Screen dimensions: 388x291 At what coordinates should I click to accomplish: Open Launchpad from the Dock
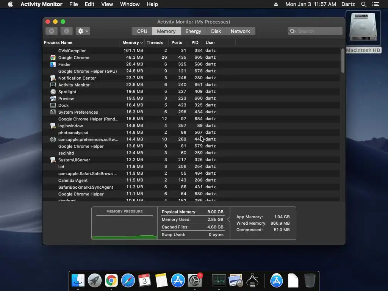tap(94, 280)
